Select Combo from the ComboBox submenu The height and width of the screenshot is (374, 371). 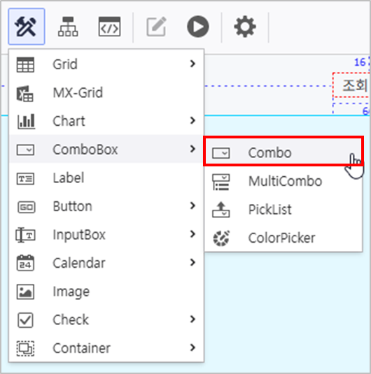[x=283, y=152]
